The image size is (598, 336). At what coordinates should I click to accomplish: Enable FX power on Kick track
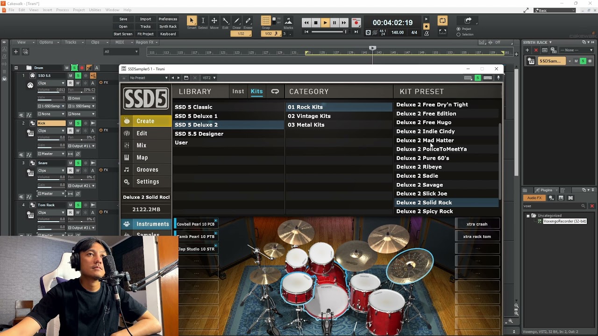coord(101,130)
